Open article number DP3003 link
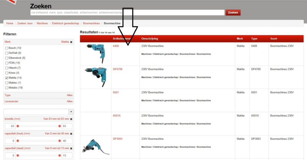The image size is (307, 160). (x=118, y=139)
